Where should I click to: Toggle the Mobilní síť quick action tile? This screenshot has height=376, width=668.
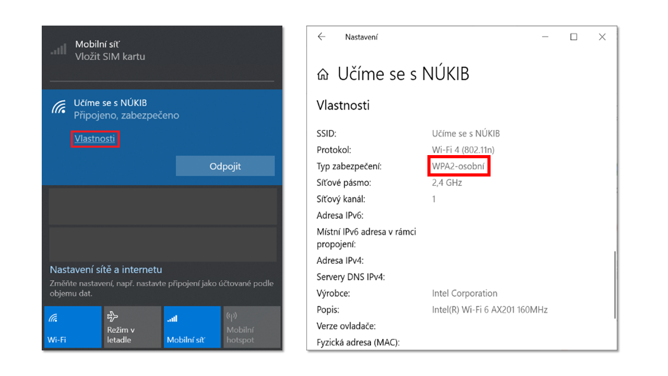point(192,327)
